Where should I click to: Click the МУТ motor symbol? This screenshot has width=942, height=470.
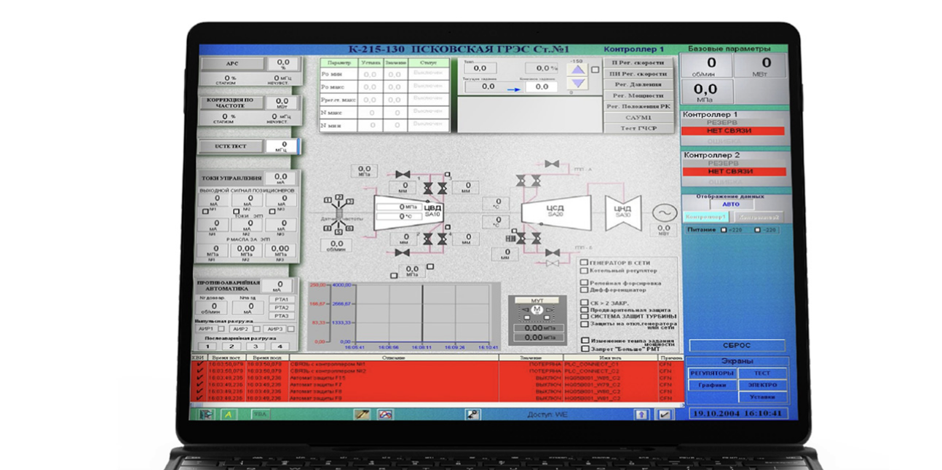coord(537,310)
